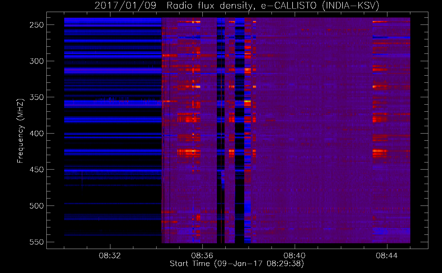Select the 450 frequency tick label

[x=37, y=170]
